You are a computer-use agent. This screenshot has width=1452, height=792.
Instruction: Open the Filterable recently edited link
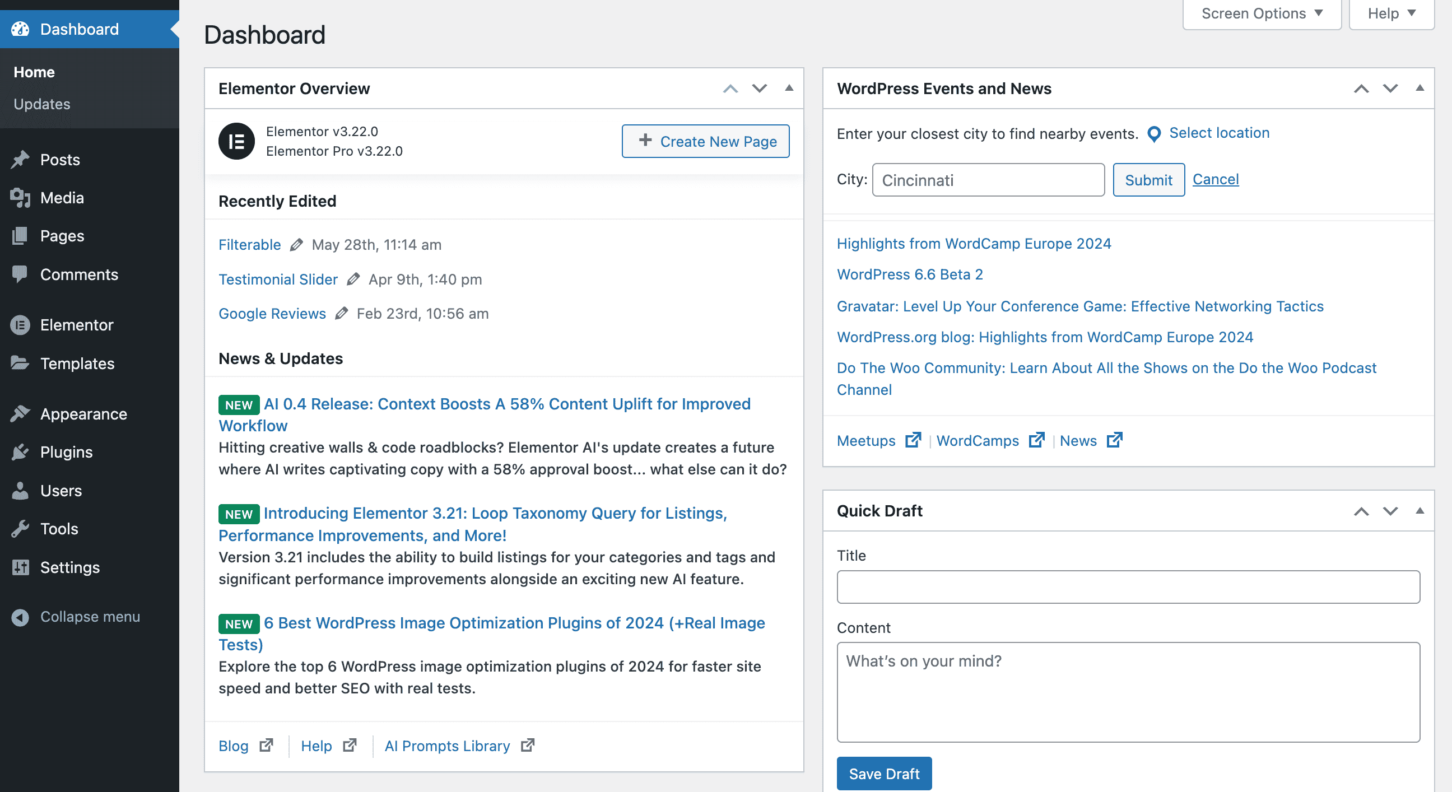(x=250, y=245)
